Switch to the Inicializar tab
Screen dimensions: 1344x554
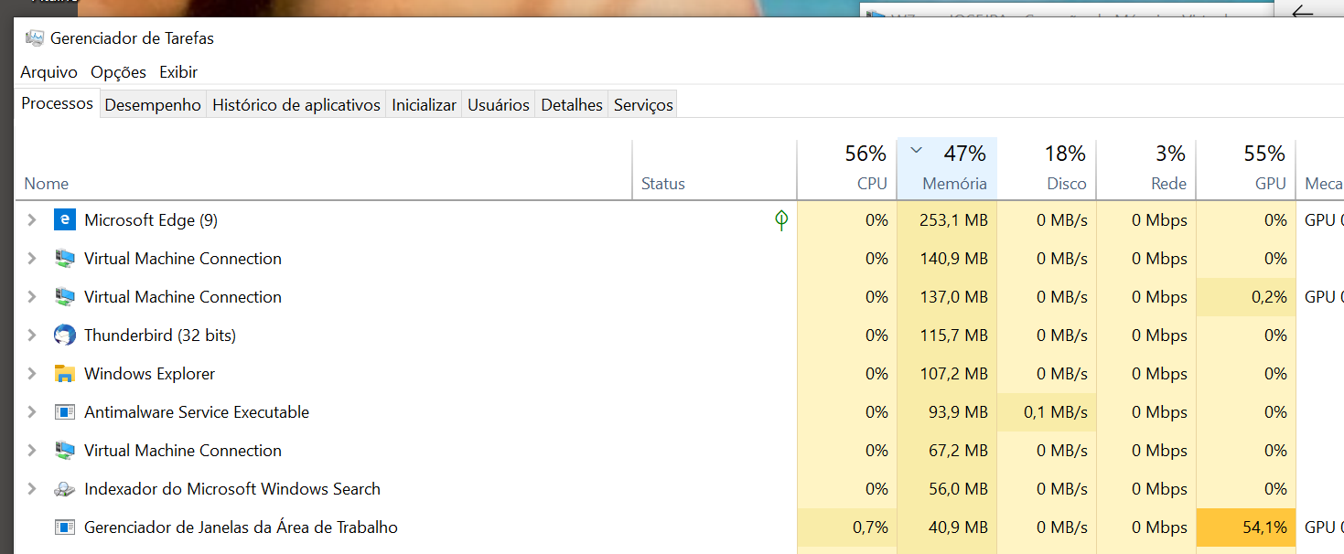pos(424,105)
